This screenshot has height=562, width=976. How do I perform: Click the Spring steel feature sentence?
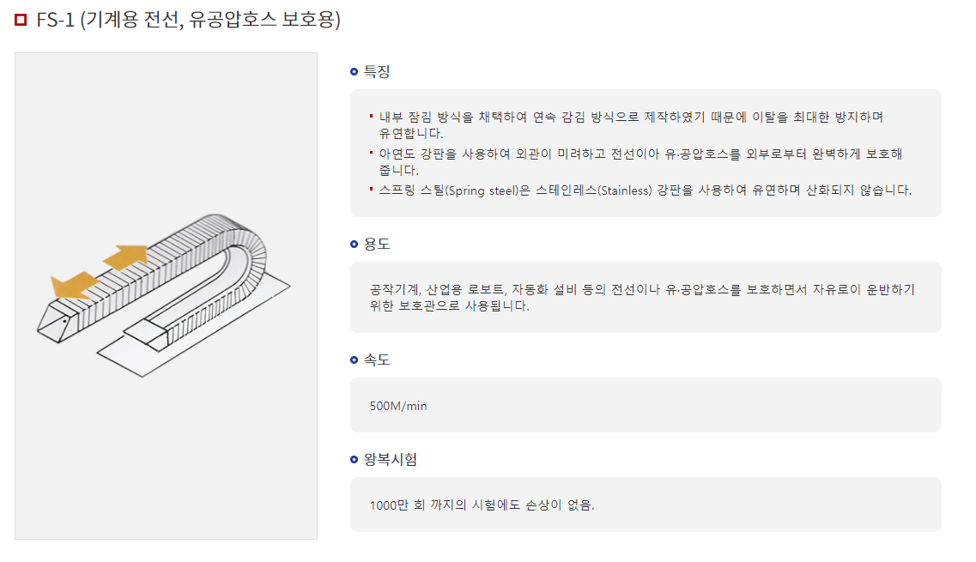[645, 190]
